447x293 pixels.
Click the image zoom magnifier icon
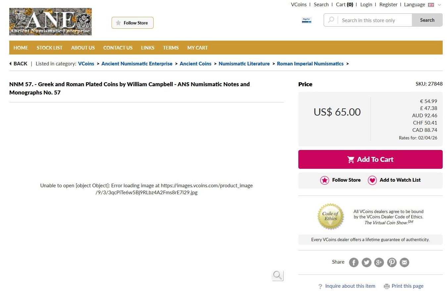point(277,275)
